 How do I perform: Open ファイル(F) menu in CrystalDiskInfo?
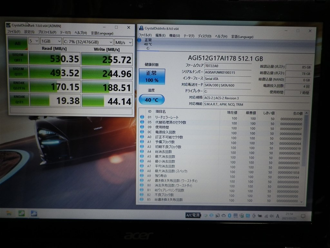[145, 35]
